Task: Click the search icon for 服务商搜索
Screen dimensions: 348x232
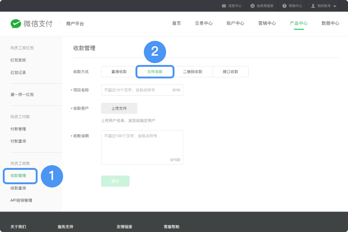Action: (x=252, y=6)
